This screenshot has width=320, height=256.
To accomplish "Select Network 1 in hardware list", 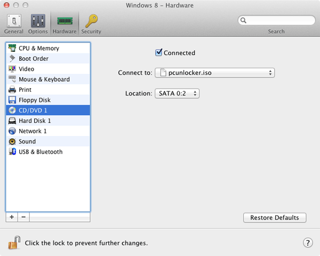I will 48,131.
